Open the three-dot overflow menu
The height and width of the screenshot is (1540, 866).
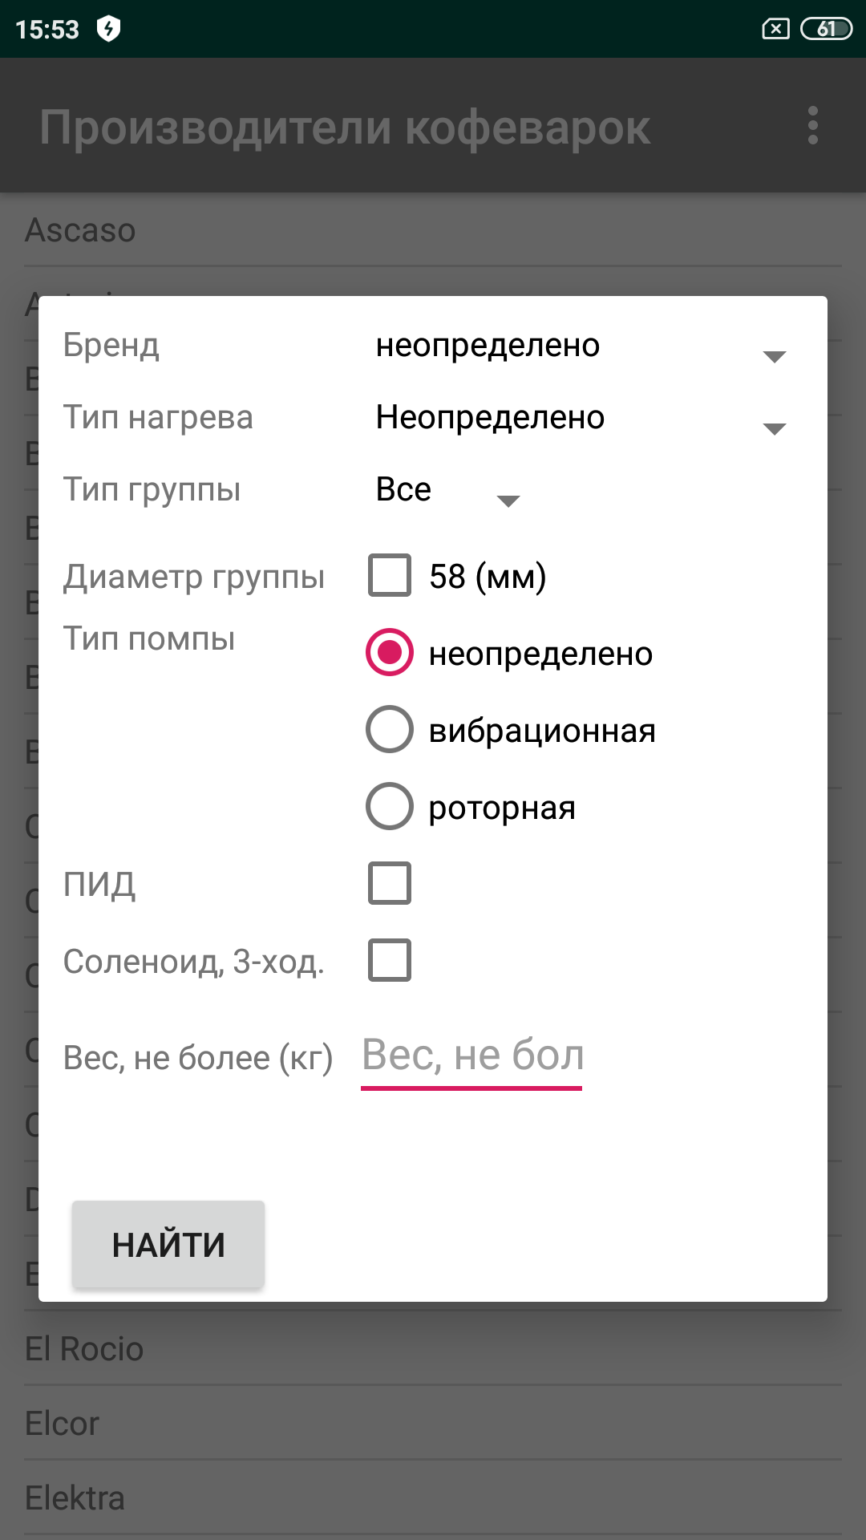[812, 126]
